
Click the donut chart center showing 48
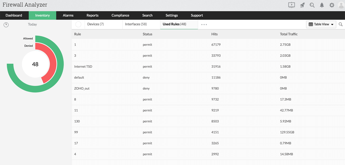tap(35, 64)
